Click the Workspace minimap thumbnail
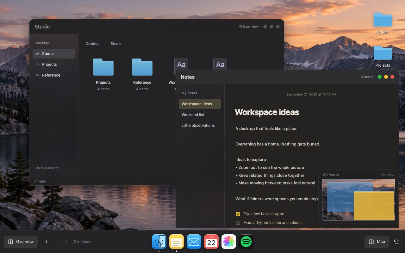 click(358, 200)
